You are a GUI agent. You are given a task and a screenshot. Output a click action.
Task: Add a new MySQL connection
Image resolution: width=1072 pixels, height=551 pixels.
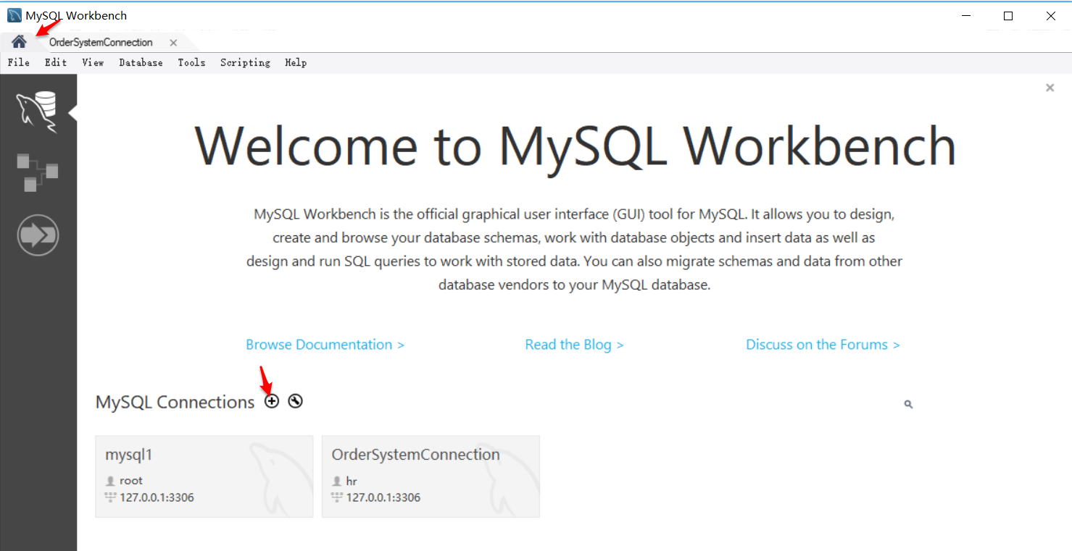point(271,401)
